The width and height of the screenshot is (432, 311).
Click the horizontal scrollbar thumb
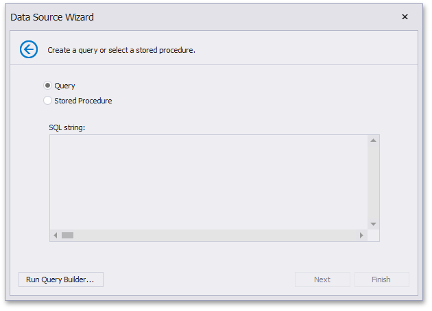coord(67,236)
